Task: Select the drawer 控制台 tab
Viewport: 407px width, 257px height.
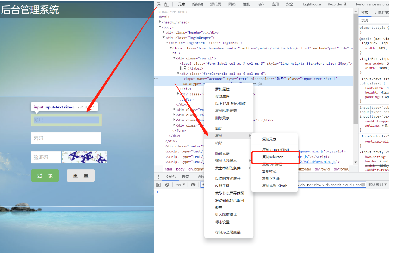Action: [170, 177]
